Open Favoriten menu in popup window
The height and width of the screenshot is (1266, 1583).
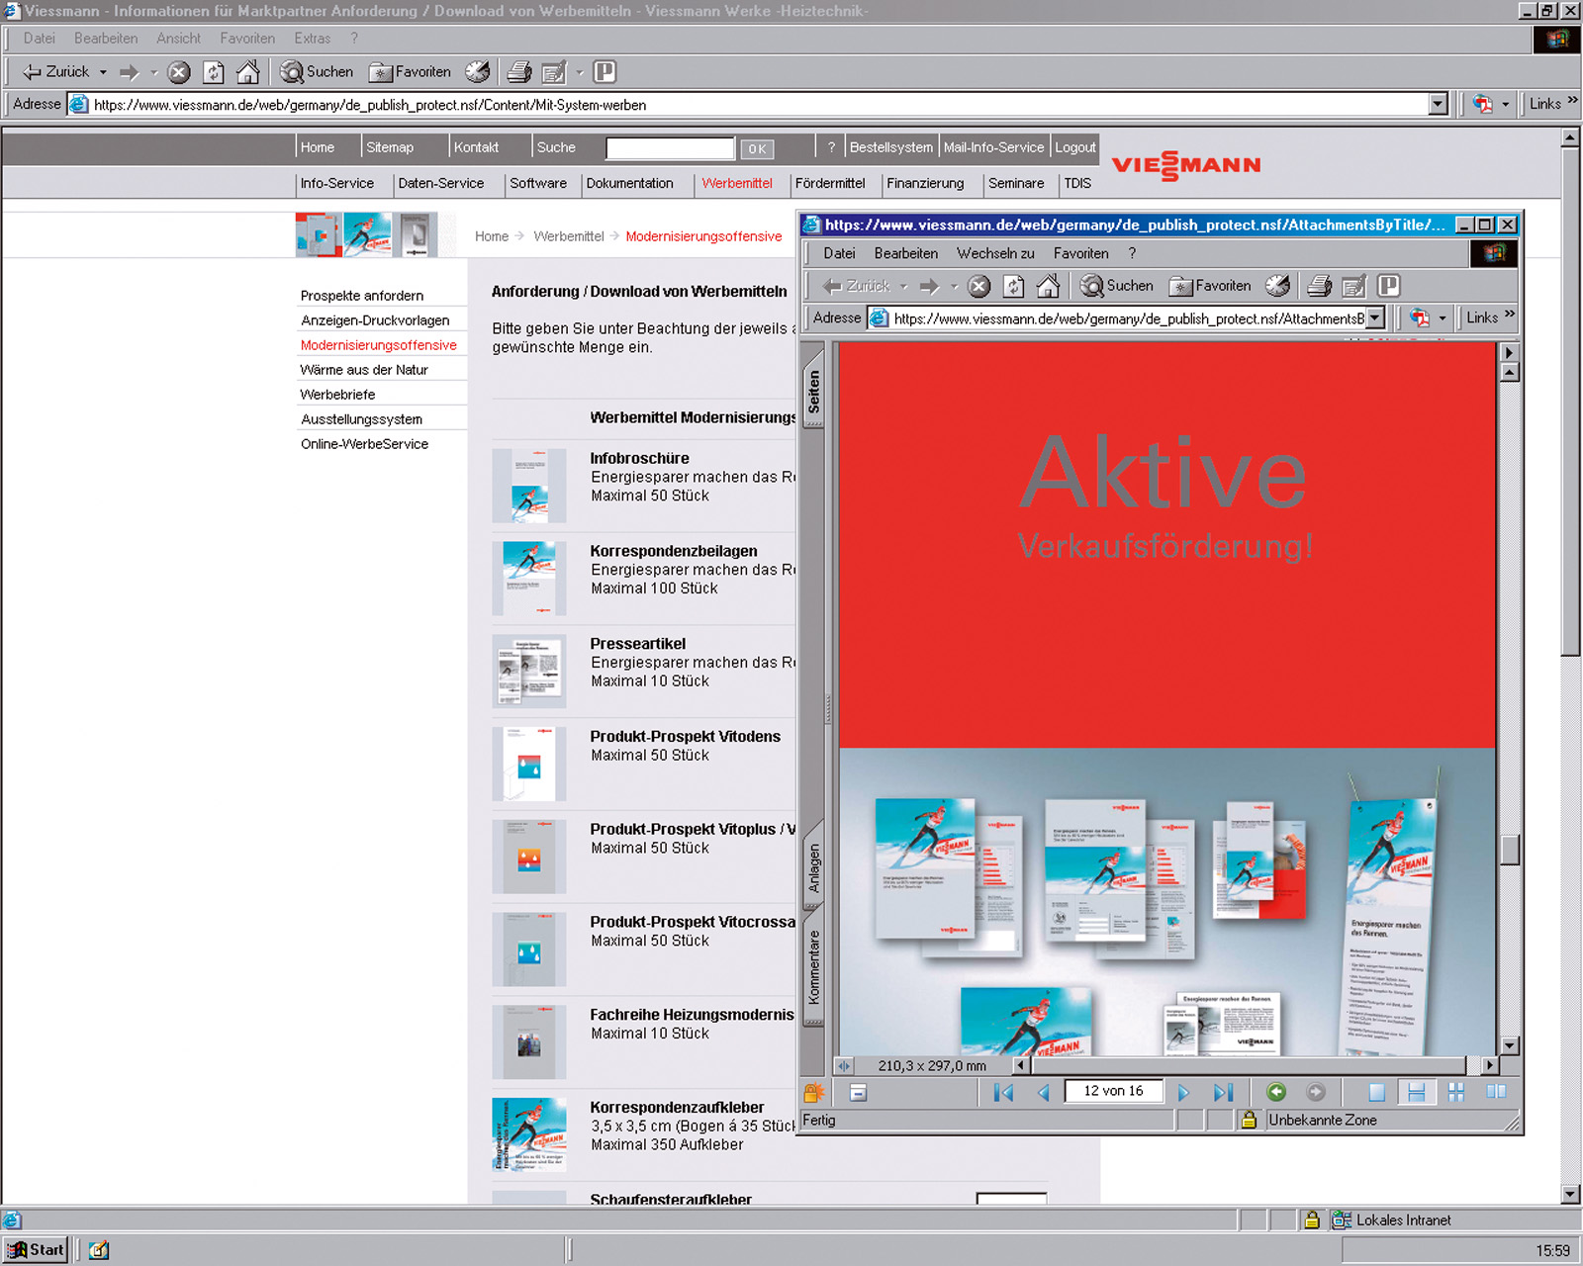[x=1080, y=253]
